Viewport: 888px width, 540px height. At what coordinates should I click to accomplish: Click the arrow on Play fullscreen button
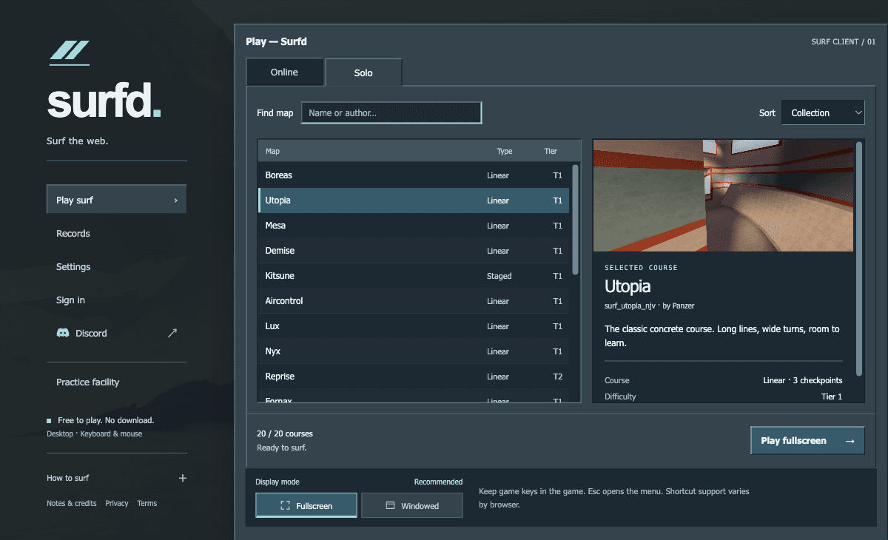(850, 441)
